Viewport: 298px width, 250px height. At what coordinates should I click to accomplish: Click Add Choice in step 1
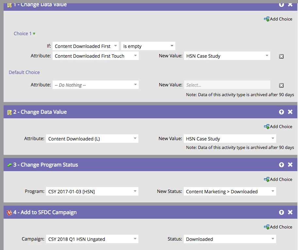pos(278,19)
